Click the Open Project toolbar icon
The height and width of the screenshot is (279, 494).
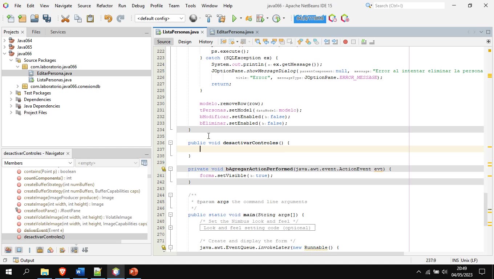[35, 19]
